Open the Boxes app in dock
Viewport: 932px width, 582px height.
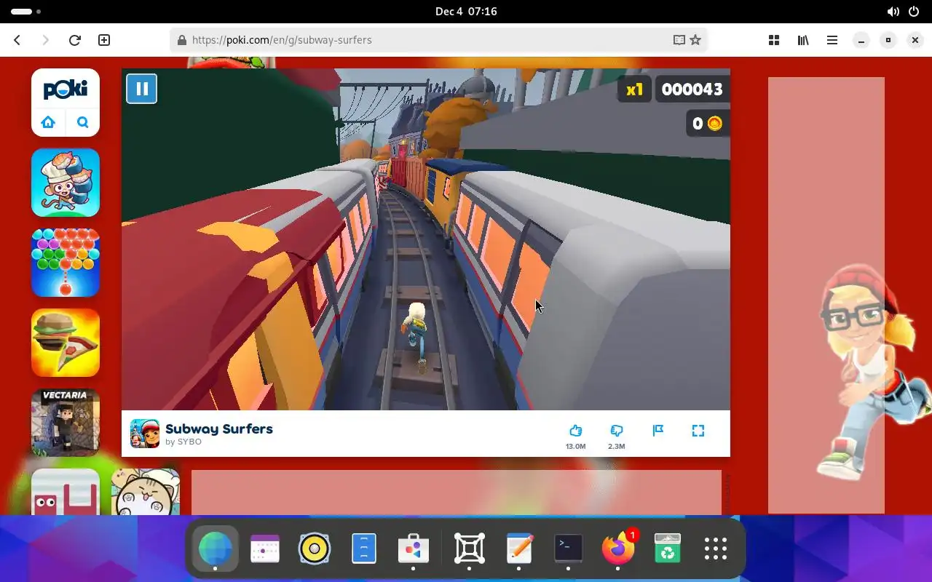[470, 548]
